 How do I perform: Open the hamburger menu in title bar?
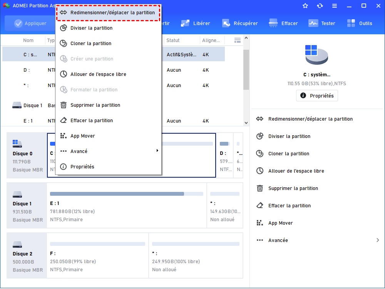[335, 6]
